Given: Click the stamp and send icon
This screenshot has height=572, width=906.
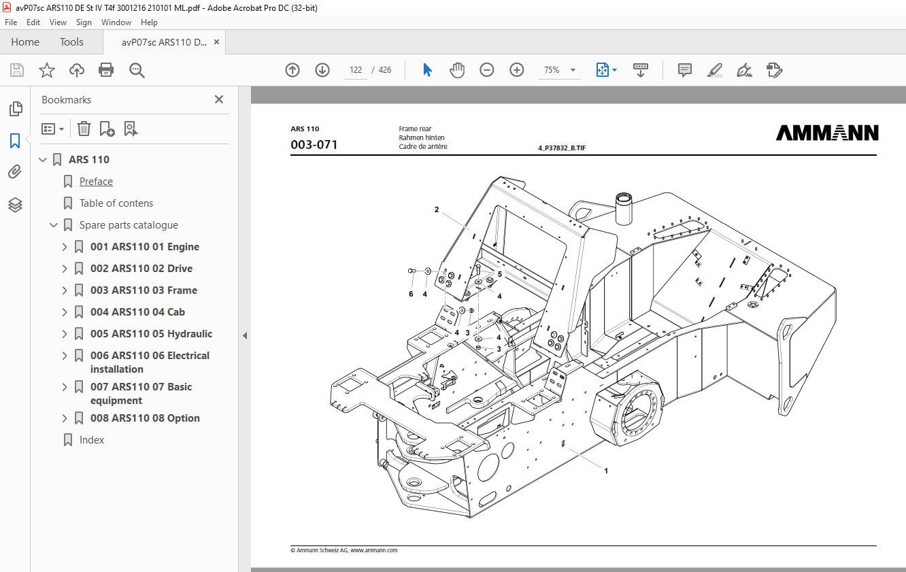Looking at the screenshot, I should pos(774,70).
